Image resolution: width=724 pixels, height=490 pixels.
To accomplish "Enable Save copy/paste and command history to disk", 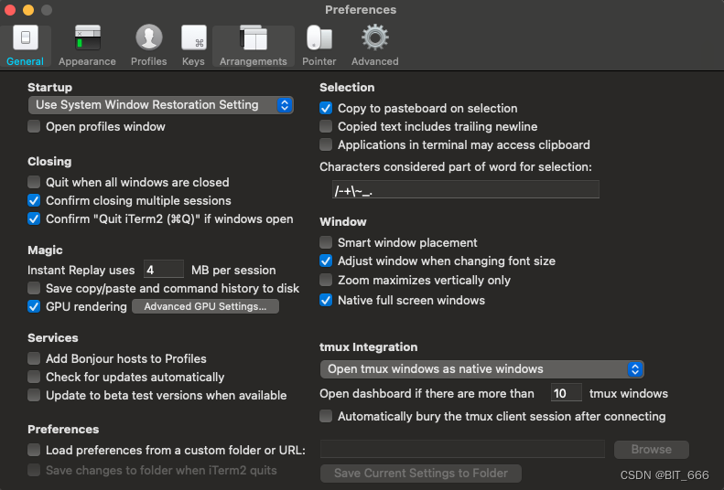I will [34, 289].
